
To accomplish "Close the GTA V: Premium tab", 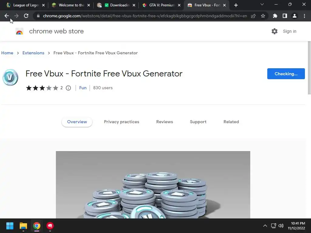I will 179,5.
